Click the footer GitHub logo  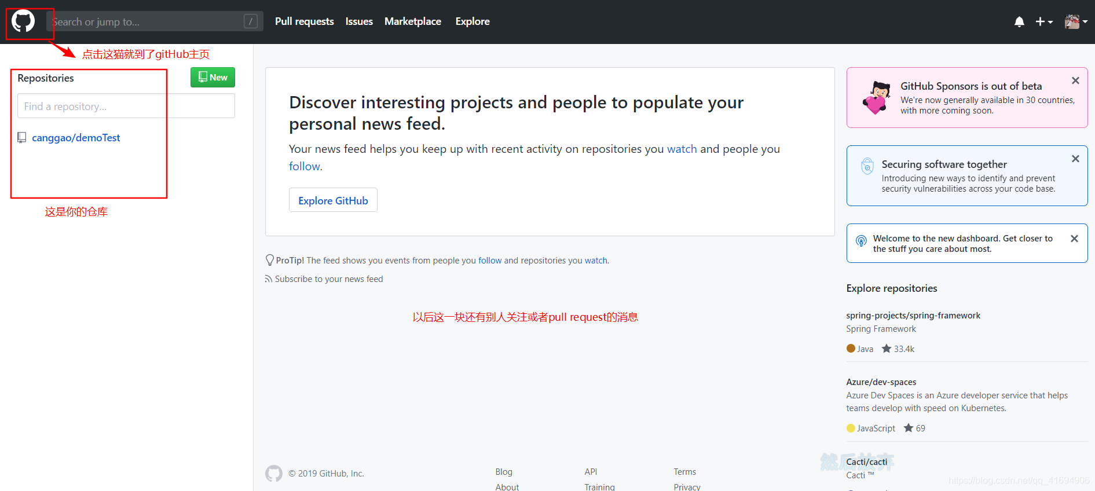(x=274, y=474)
